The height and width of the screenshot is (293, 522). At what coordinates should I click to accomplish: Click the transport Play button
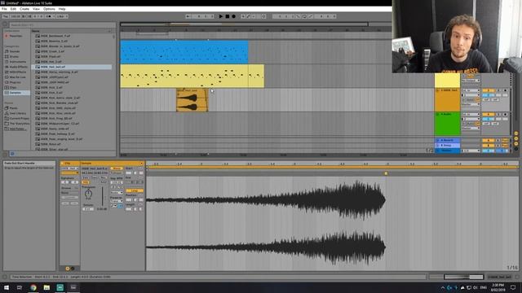pos(221,16)
